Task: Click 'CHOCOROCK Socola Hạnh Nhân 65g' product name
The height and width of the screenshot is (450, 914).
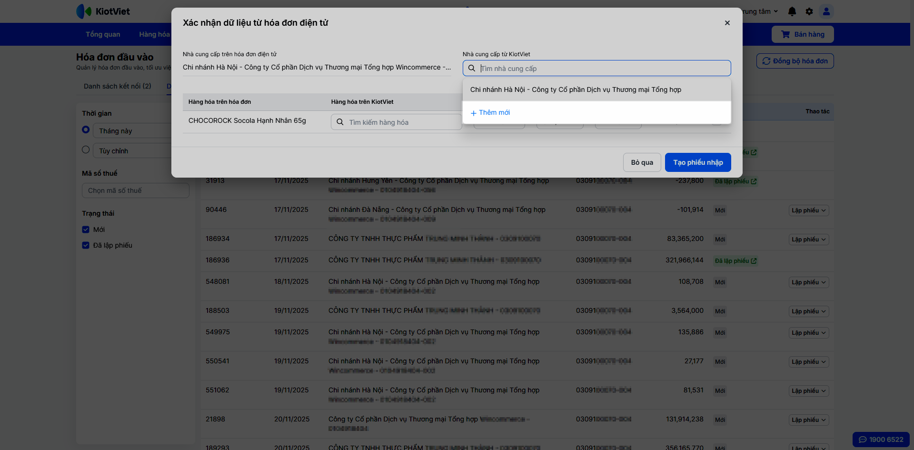Action: pos(247,120)
